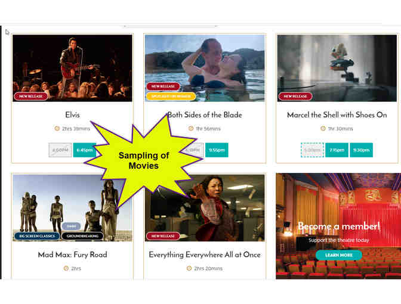Open the Mad Max: Fury Road title link
Screen dimensions: 401x304
click(x=72, y=255)
